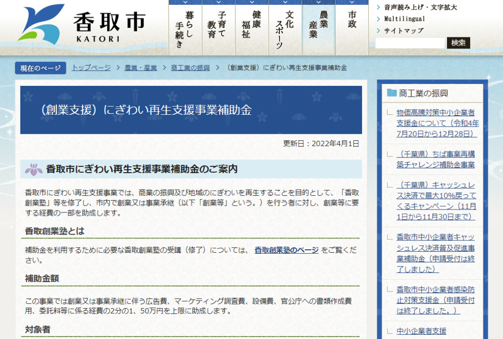Click the Katori city logo

81,25
